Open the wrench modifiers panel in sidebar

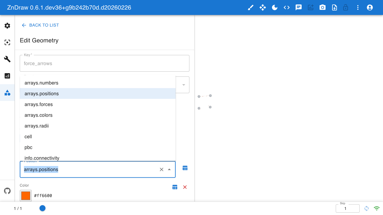pyautogui.click(x=7, y=59)
